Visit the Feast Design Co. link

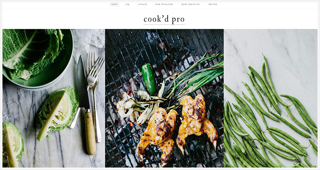tap(190, 4)
